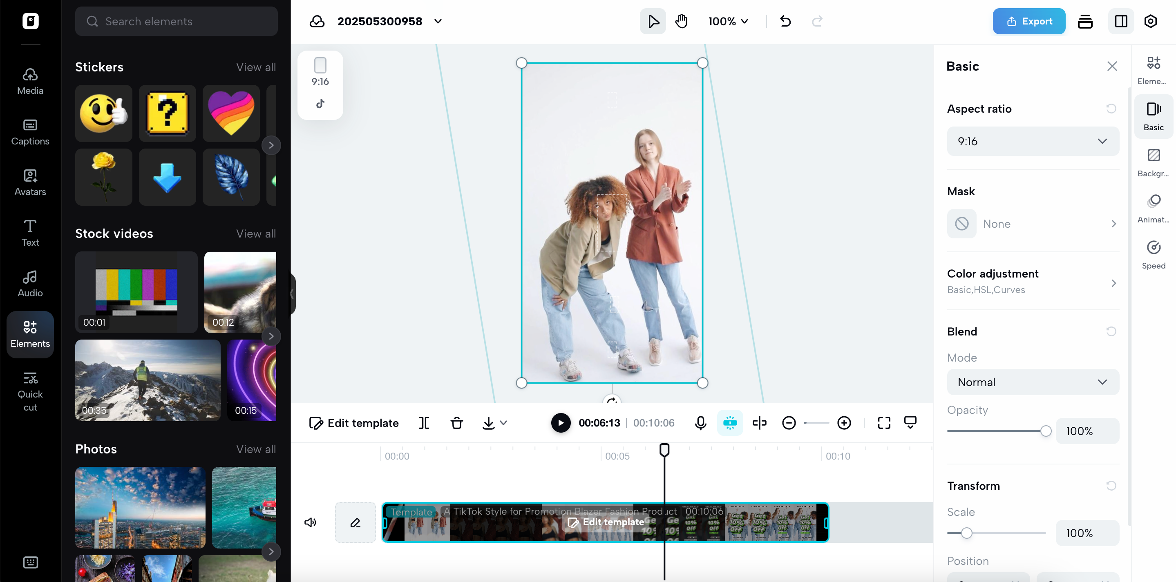Toggle the side panel layout icon
This screenshot has width=1176, height=582.
1121,21
